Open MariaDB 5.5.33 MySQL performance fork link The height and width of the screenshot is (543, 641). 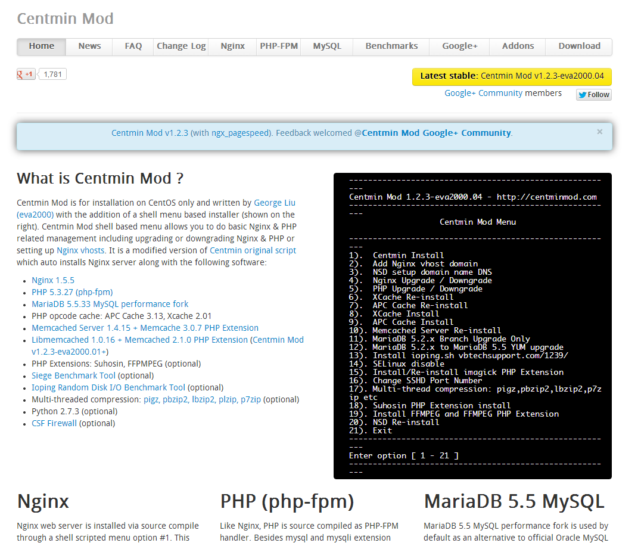point(110,304)
